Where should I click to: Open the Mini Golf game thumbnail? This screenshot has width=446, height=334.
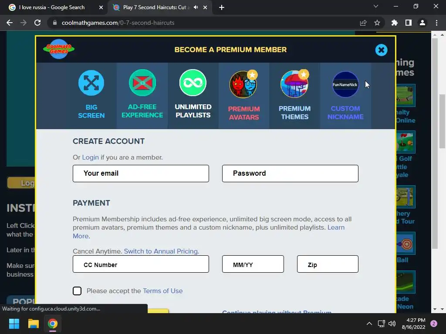[x=405, y=142]
